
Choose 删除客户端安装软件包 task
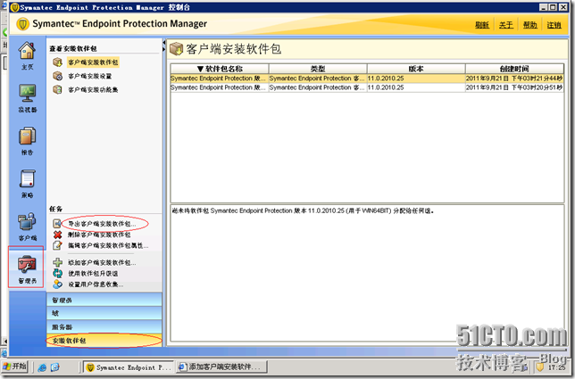coord(99,235)
